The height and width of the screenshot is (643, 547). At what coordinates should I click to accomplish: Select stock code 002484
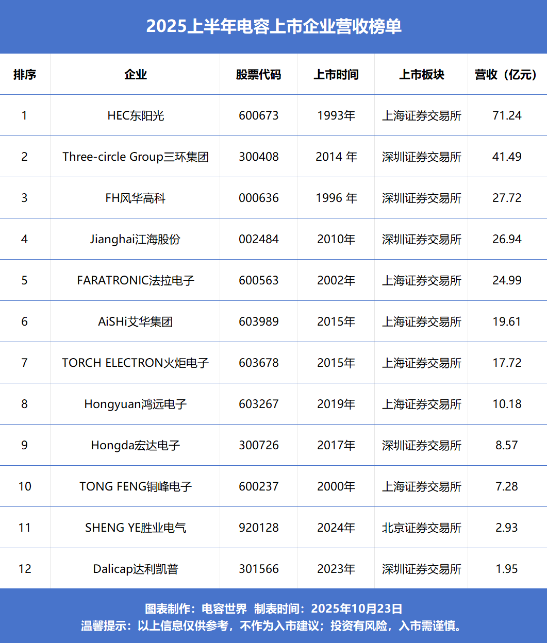pyautogui.click(x=259, y=239)
